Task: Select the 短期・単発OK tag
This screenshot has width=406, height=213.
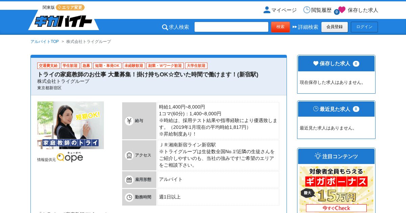Action: 107,66
